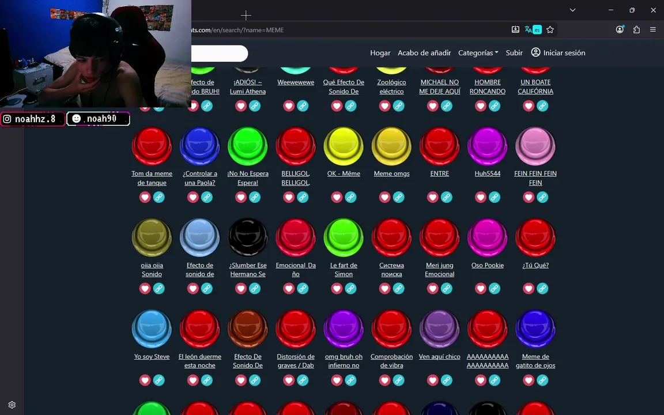This screenshot has height=415, width=664.
Task: Open the Emocional Daño sound link
Action: pos(296,270)
